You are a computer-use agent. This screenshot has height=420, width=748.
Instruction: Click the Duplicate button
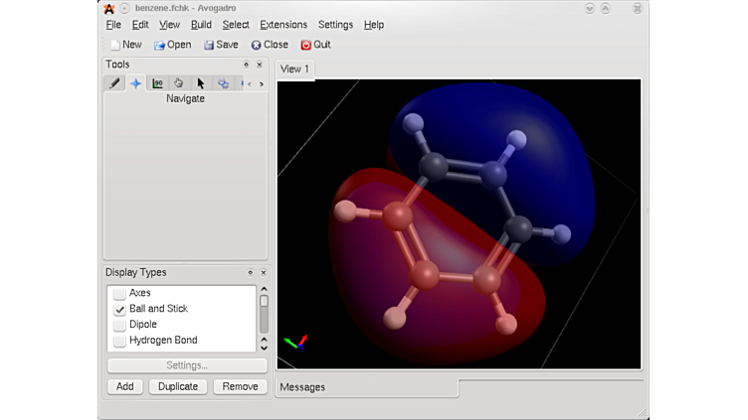coord(179,386)
